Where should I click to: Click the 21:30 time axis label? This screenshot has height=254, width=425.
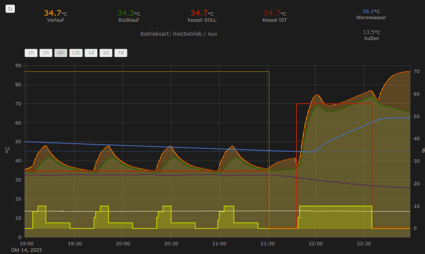267,244
